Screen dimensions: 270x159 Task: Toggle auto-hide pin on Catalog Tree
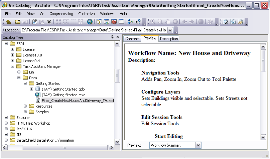tap(112, 37)
